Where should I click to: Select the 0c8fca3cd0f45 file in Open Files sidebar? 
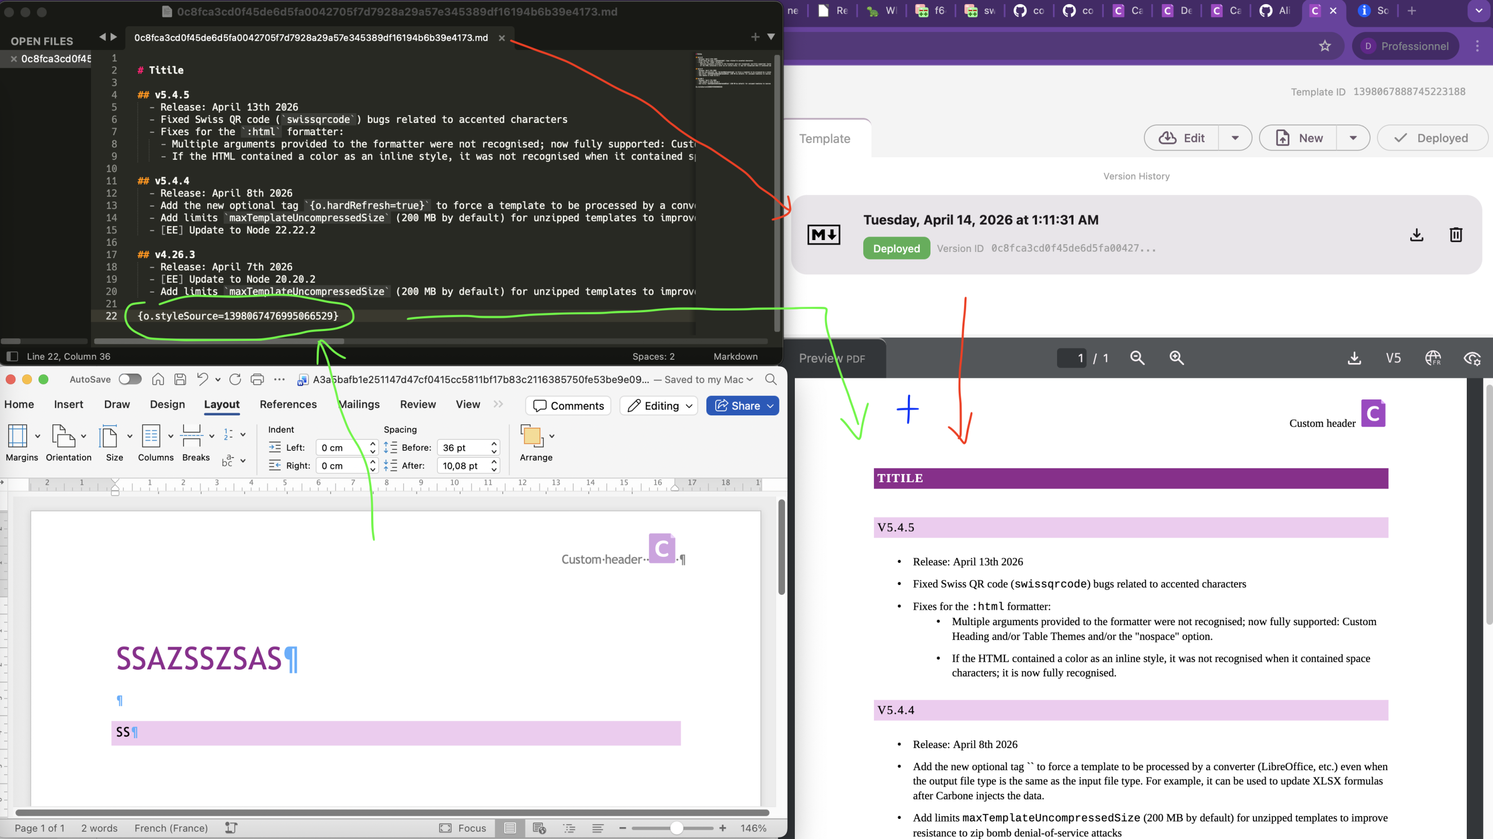tap(56, 59)
